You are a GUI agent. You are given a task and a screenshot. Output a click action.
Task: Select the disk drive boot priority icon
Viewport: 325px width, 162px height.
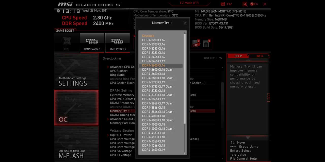click(206, 43)
